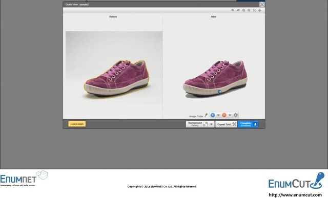Viewport: 328px width, 198px height.
Task: Click the 'After' label
Action: point(213,17)
